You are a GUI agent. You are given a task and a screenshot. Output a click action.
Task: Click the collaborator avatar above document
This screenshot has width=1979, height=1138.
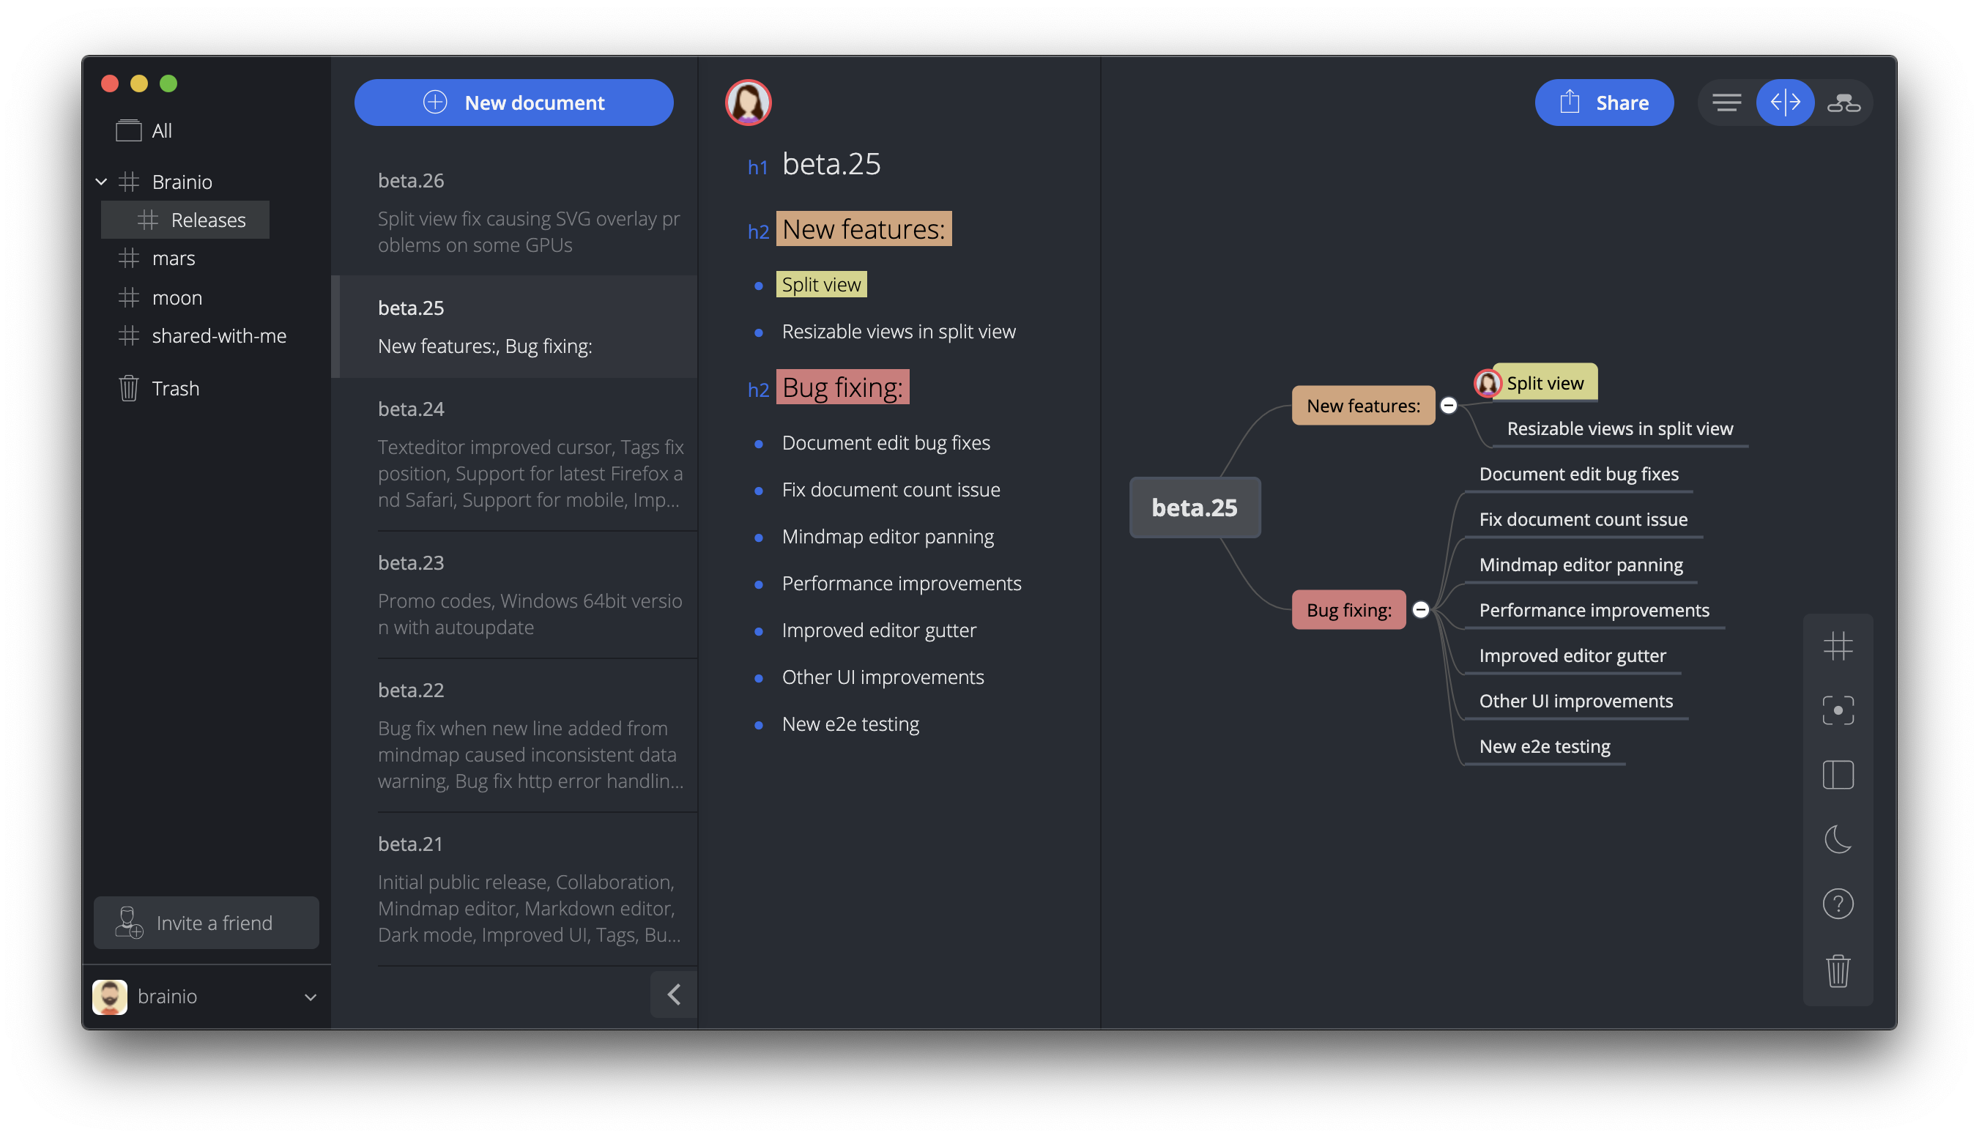pyautogui.click(x=748, y=103)
